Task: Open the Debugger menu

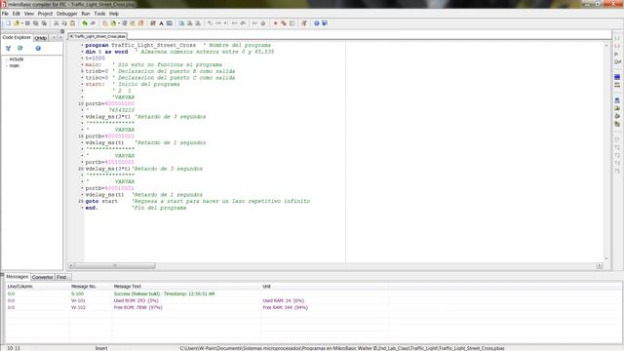Action: click(66, 14)
